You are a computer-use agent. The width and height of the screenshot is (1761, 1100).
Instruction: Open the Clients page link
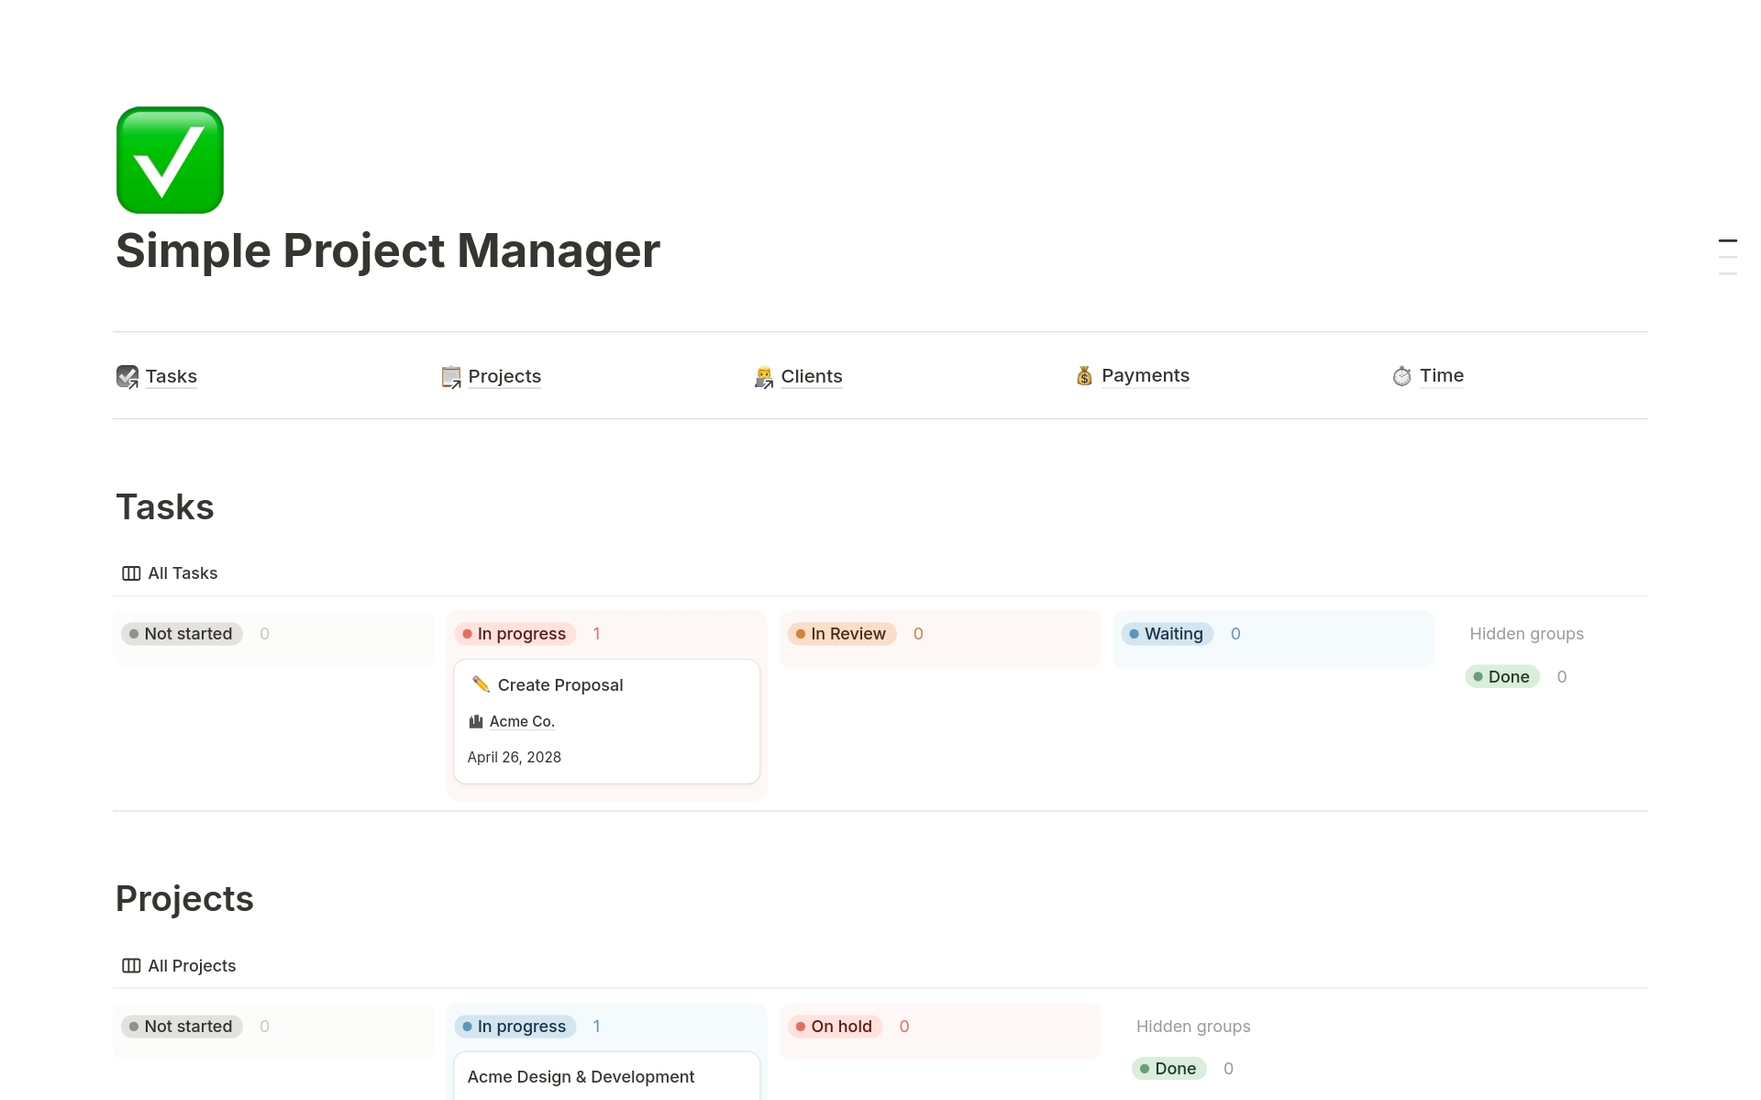tap(811, 376)
